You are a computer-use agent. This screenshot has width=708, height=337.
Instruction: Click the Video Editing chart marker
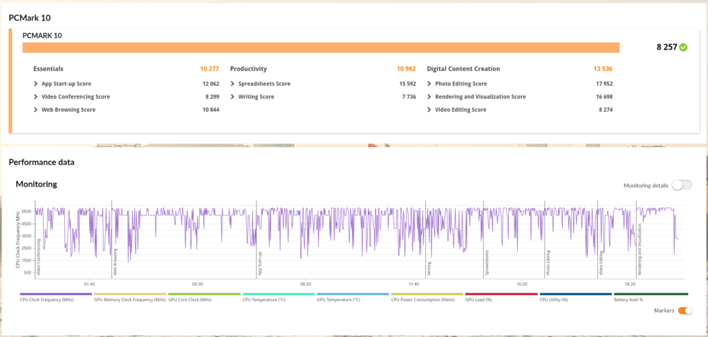tap(602, 263)
